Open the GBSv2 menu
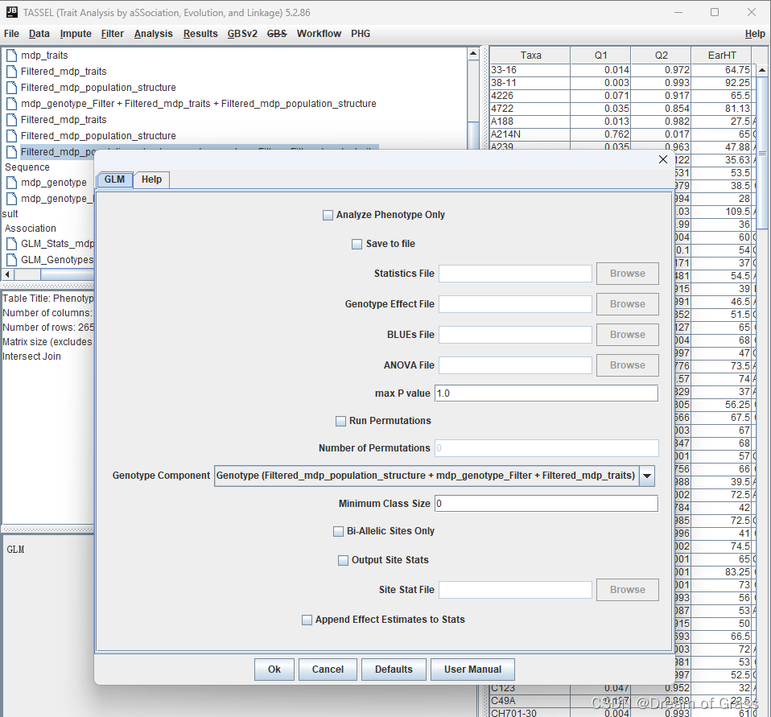The height and width of the screenshot is (717, 771). tap(242, 34)
